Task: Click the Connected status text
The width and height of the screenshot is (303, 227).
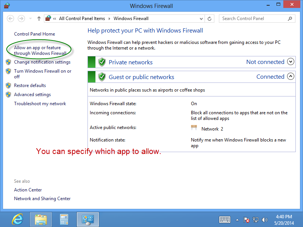Action: (270, 77)
